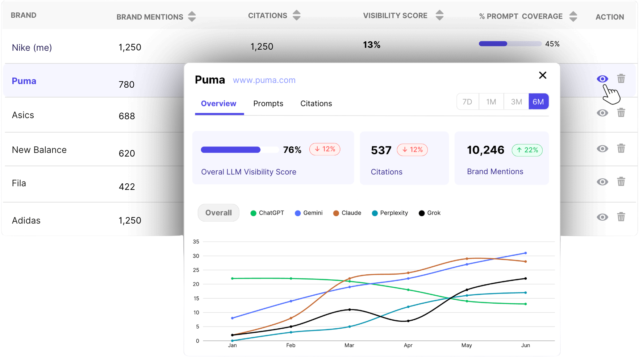Toggle the New Balance row eye icon
The height and width of the screenshot is (358, 639).
602,149
